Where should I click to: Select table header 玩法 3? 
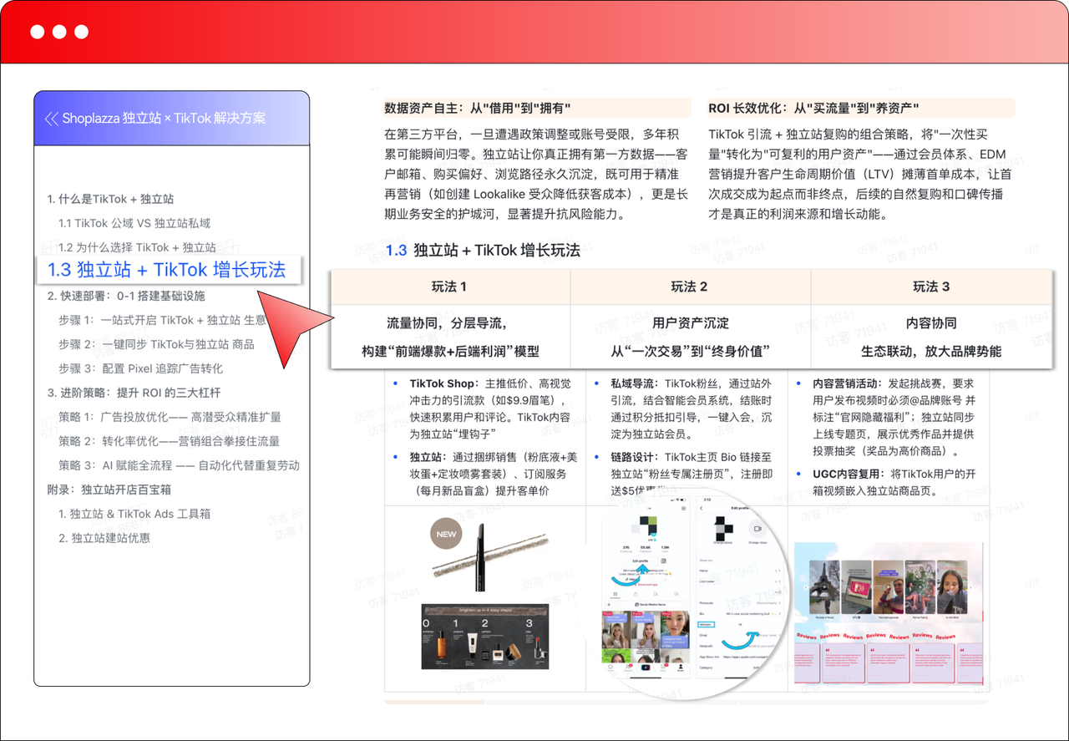931,287
